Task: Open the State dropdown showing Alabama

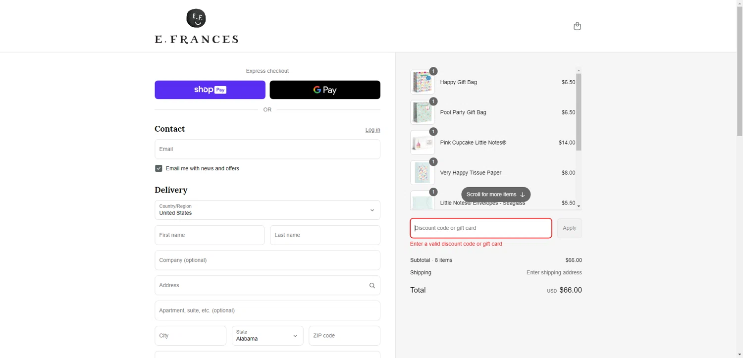Action: click(x=267, y=336)
